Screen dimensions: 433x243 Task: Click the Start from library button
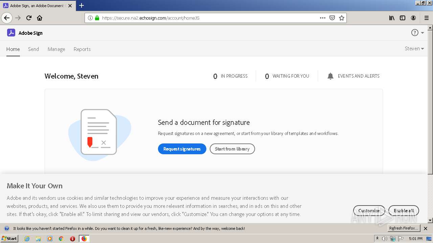tap(232, 149)
